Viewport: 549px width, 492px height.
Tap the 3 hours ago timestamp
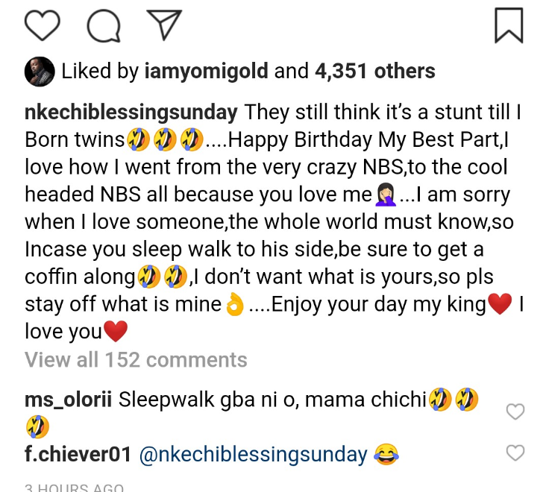point(74,488)
